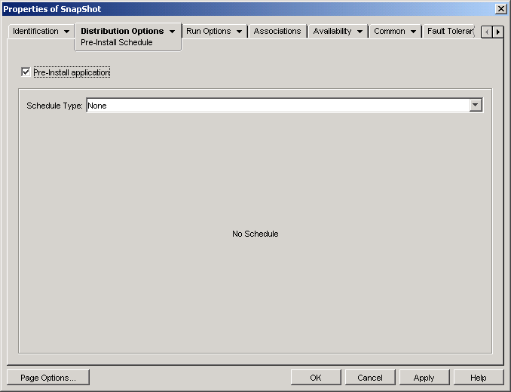Expand the Distribution Options dropdown arrow
This screenshot has height=392, width=511.
point(172,32)
